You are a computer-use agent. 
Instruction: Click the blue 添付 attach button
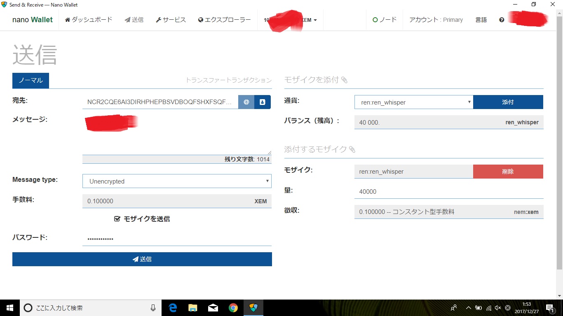(508, 102)
